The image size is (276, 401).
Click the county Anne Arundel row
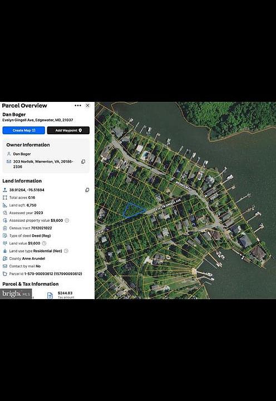click(24, 258)
